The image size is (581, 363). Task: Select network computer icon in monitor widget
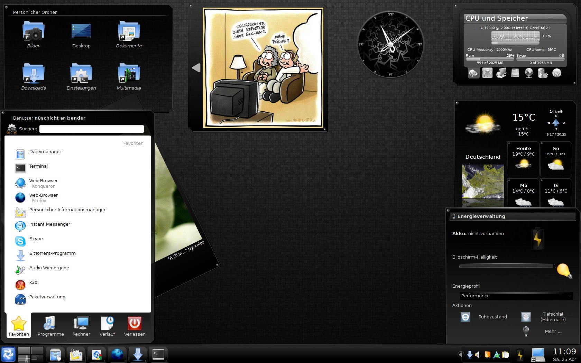pyautogui.click(x=501, y=73)
